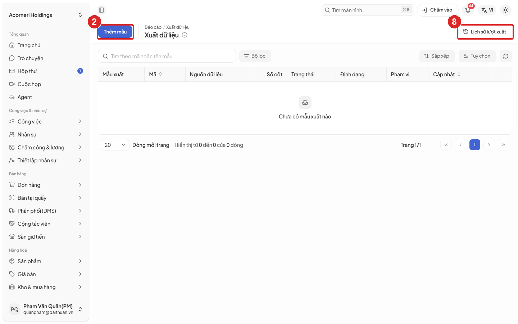
Task: Expand Sàn giữ tiền menu
Action: pyautogui.click(x=46, y=237)
